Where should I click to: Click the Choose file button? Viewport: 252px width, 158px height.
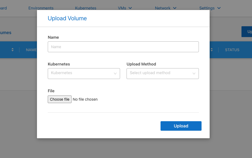coord(60,99)
